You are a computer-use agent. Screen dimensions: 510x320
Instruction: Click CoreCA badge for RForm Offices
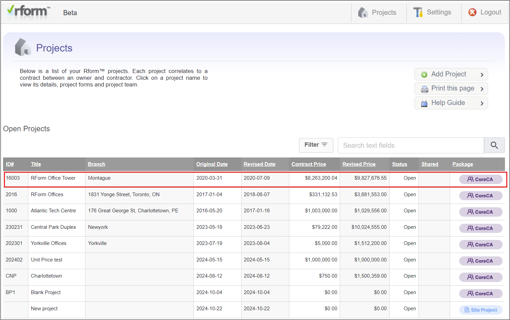[481, 195]
